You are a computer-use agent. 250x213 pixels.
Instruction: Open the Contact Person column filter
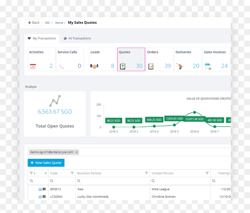[x=207, y=173]
